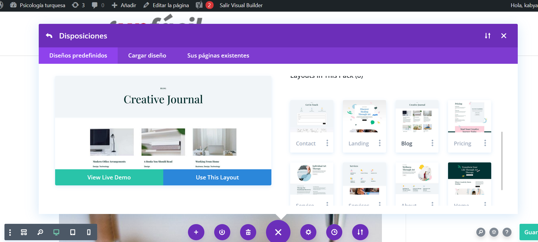Click the green Guardar button

[x=529, y=232]
